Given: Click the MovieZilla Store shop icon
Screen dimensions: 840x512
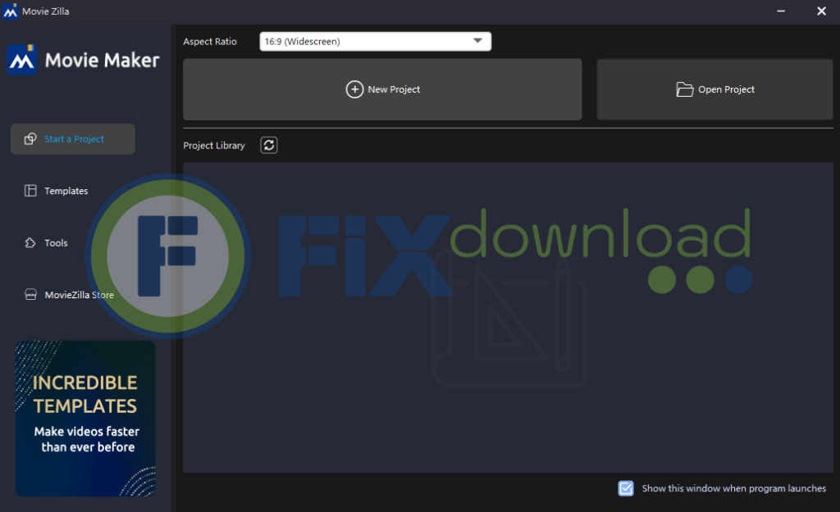Looking at the screenshot, I should (30, 295).
